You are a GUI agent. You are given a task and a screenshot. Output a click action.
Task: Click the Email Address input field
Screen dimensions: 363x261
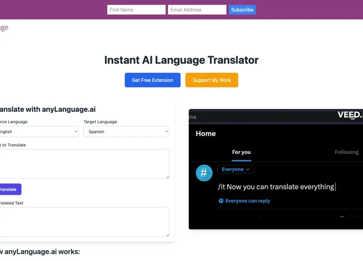click(x=197, y=10)
